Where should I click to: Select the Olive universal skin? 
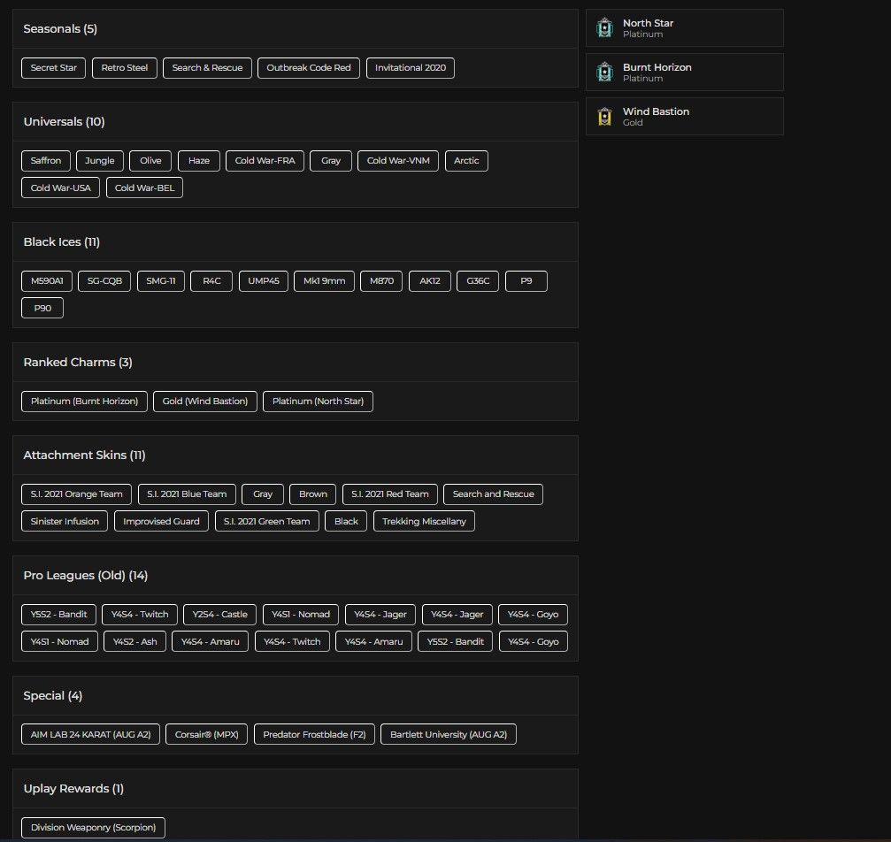click(x=150, y=161)
